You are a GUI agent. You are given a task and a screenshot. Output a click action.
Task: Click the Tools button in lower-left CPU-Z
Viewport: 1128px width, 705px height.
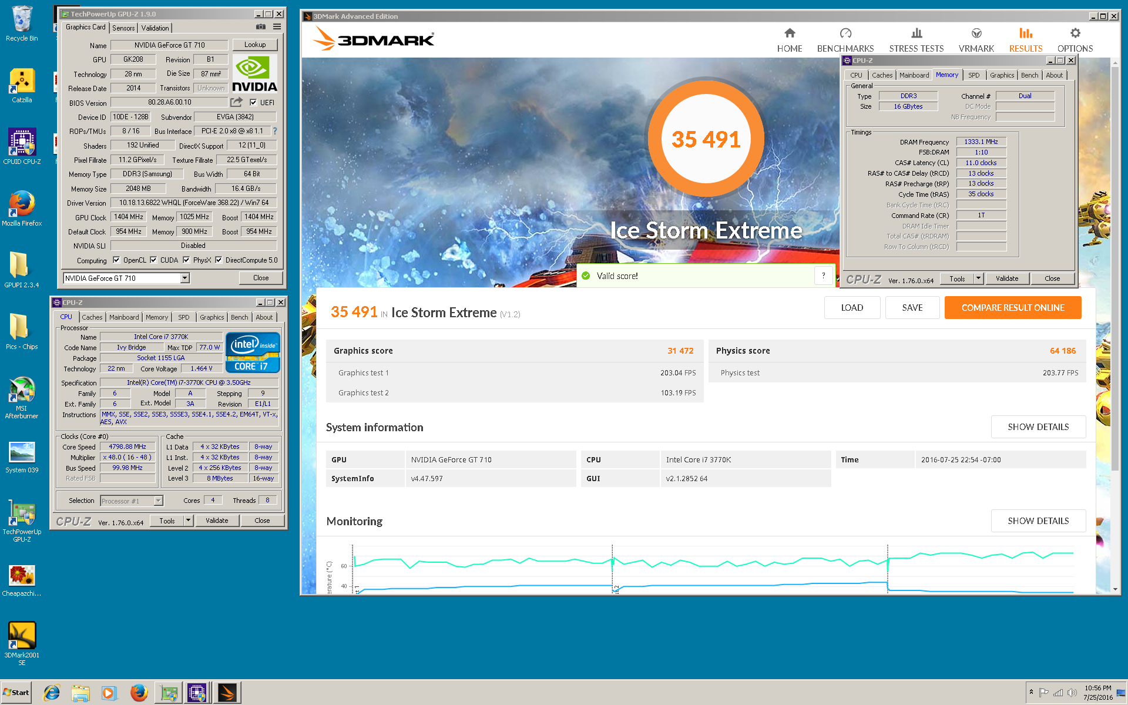pos(167,521)
